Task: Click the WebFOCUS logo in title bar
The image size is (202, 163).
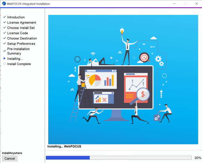Action: click(4, 3)
